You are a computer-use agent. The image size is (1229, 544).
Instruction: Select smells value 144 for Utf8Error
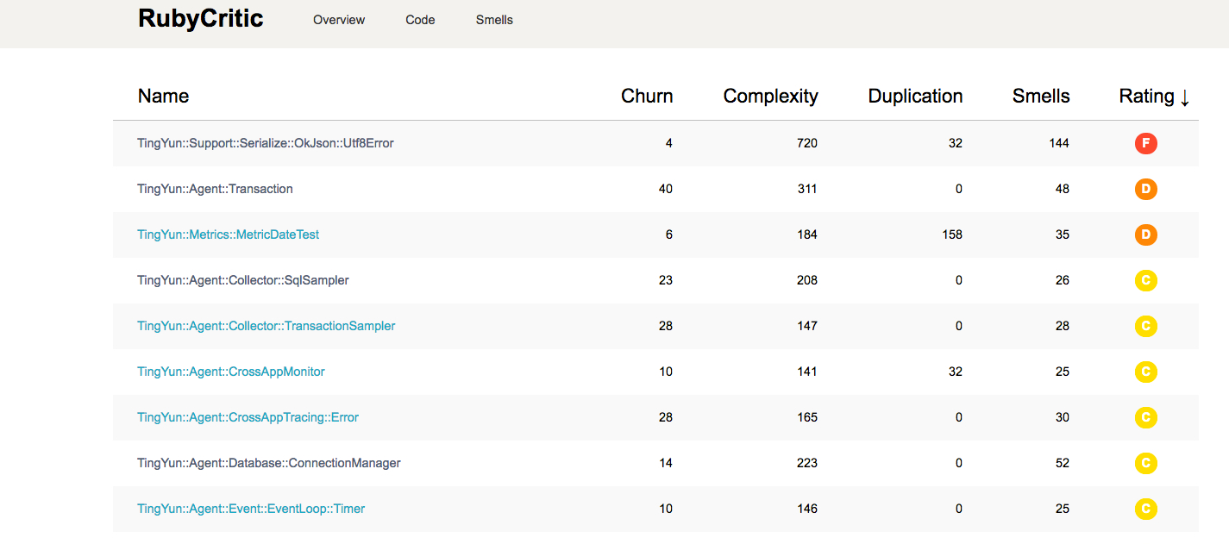pyautogui.click(x=1059, y=143)
